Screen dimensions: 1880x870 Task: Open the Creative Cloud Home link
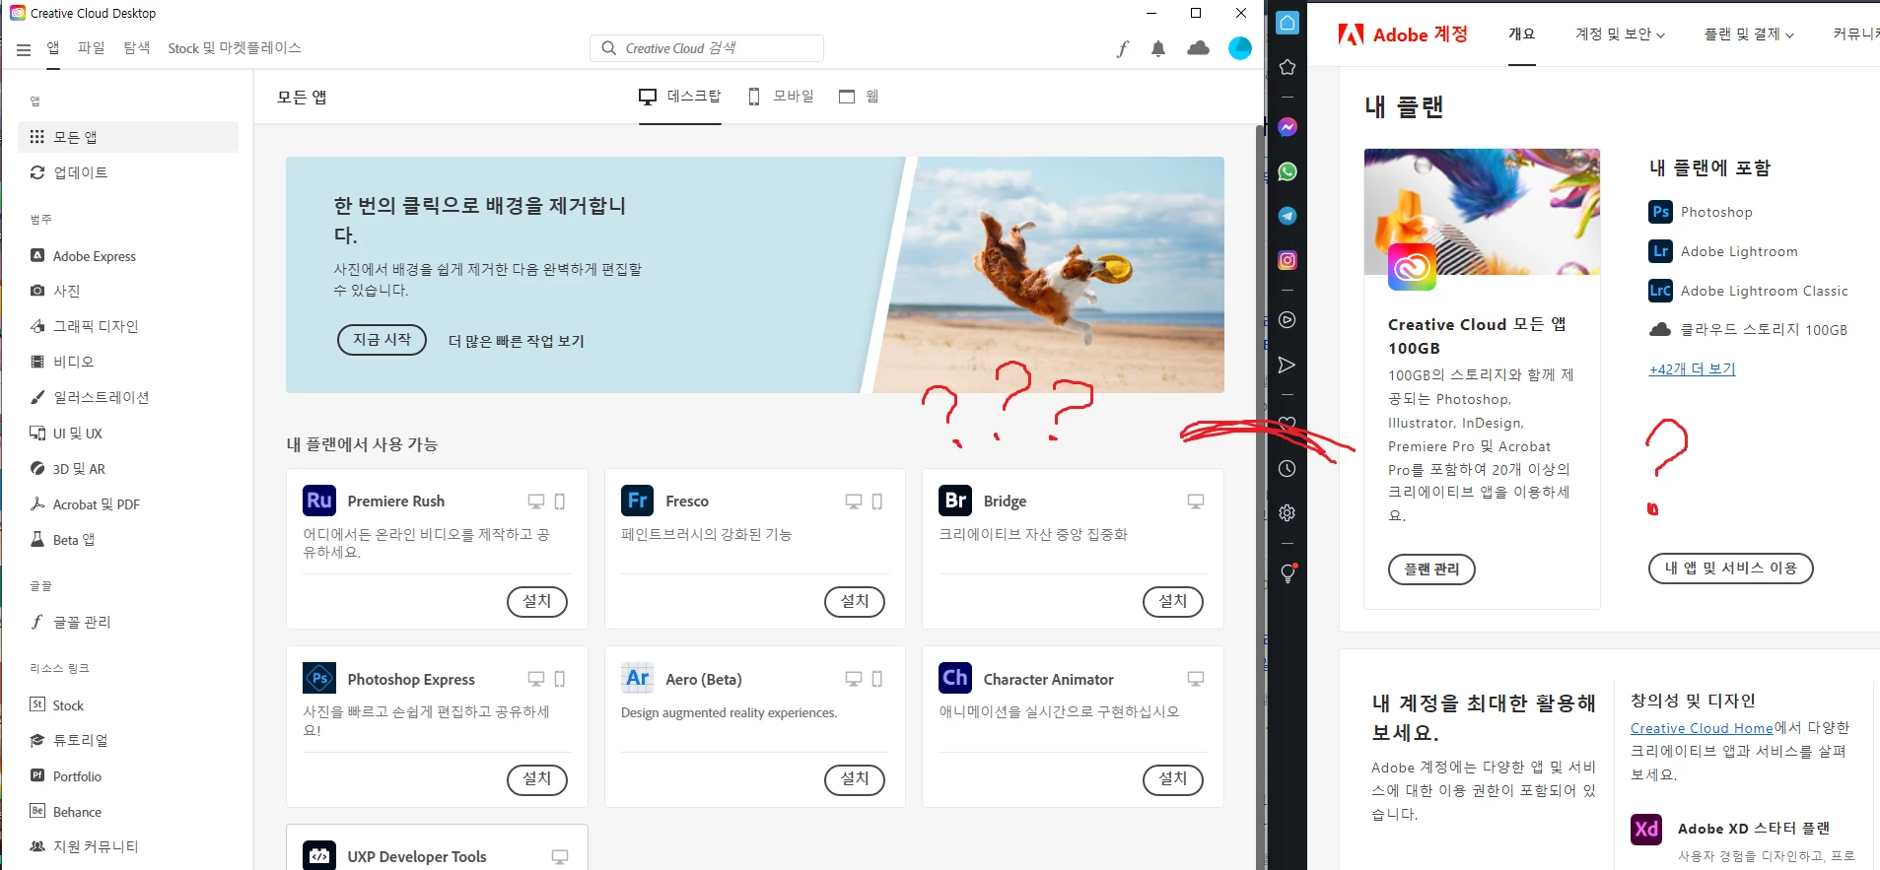[x=1702, y=728]
